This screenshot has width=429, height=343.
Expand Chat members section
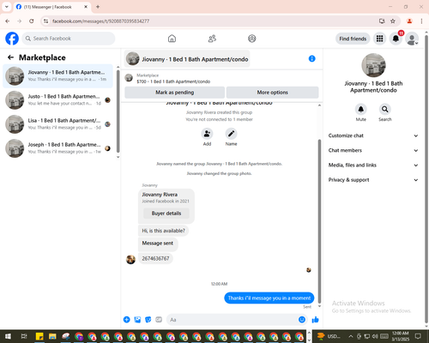click(373, 150)
